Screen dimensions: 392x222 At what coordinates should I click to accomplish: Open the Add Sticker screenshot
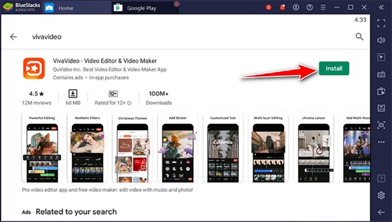178,147
